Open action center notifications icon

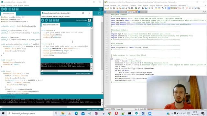coord(203,113)
